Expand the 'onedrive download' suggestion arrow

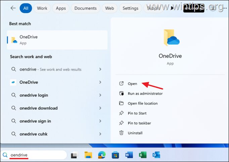tap(100, 108)
